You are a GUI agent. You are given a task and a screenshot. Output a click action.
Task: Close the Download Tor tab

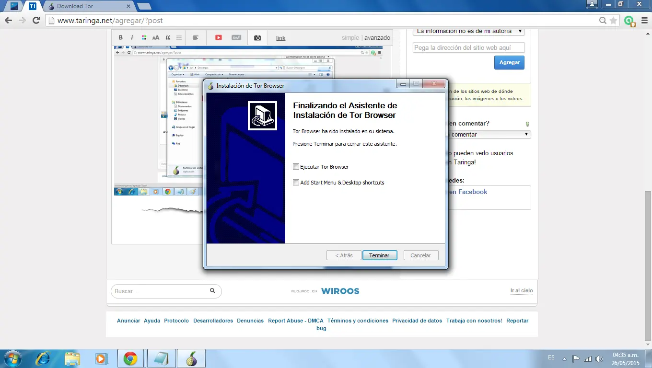click(x=128, y=6)
